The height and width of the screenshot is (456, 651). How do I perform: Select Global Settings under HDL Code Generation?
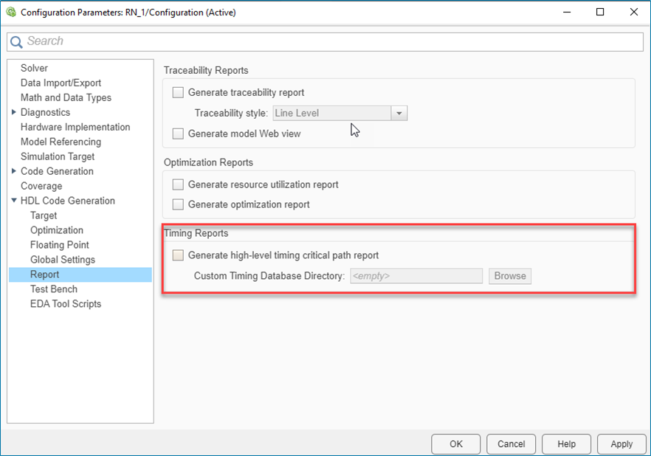[x=63, y=260]
